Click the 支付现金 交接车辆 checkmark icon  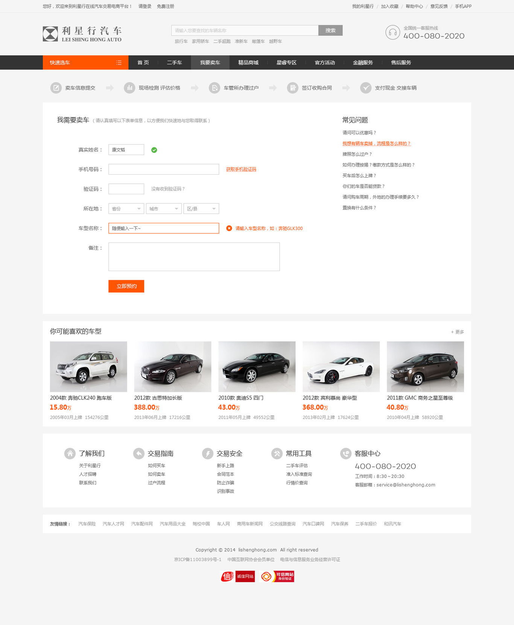coord(366,88)
